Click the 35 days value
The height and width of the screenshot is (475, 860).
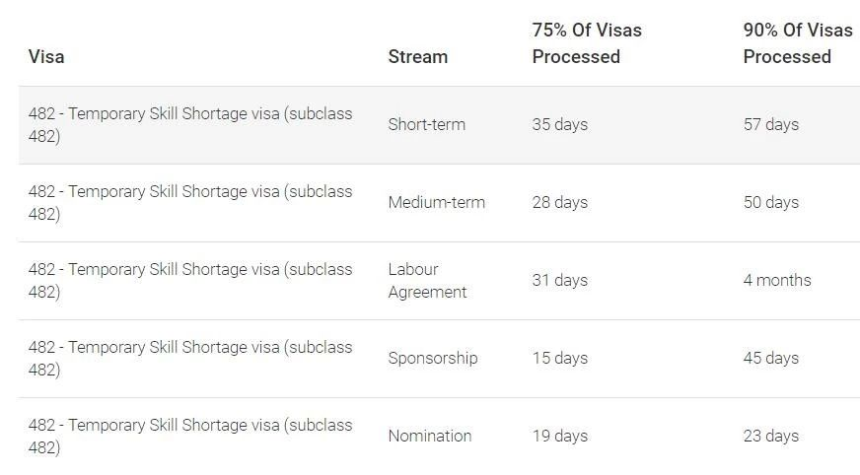(x=559, y=125)
